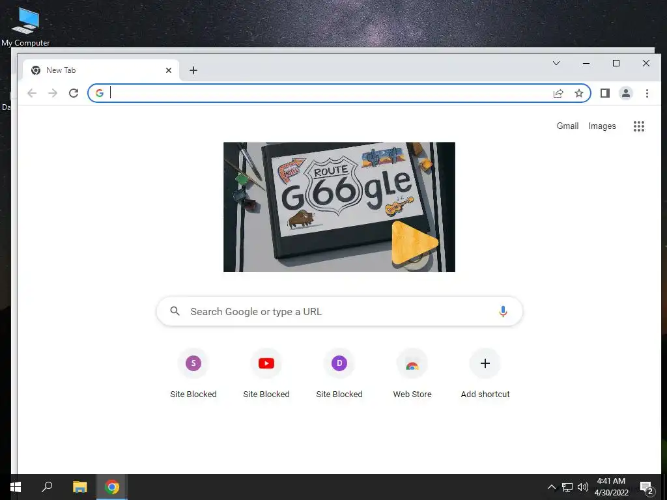The height and width of the screenshot is (500, 667).
Task: Open a new tab with plus button
Action: tap(193, 70)
